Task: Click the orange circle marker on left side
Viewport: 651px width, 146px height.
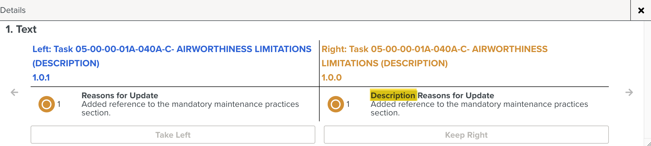Action: coord(46,104)
